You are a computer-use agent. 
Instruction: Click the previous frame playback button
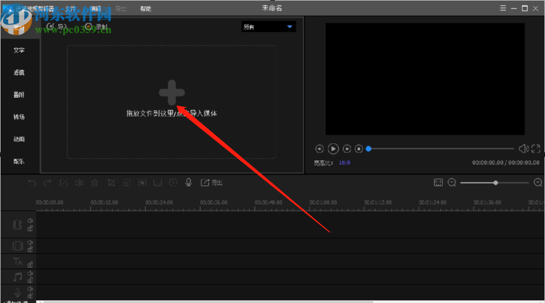319,149
